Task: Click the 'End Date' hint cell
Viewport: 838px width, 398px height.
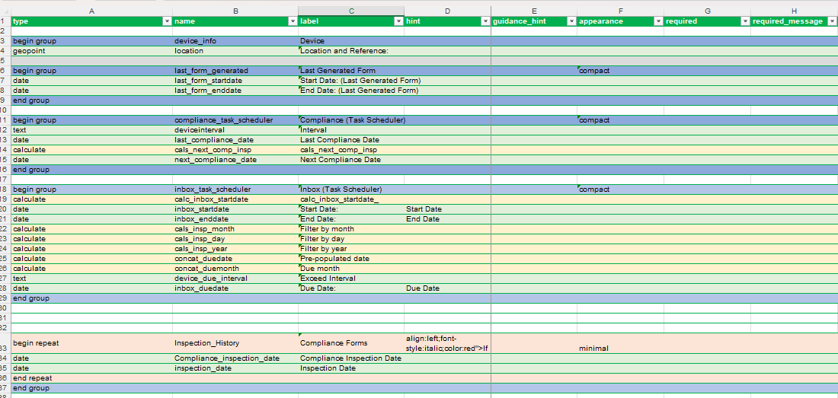Action: [447, 219]
